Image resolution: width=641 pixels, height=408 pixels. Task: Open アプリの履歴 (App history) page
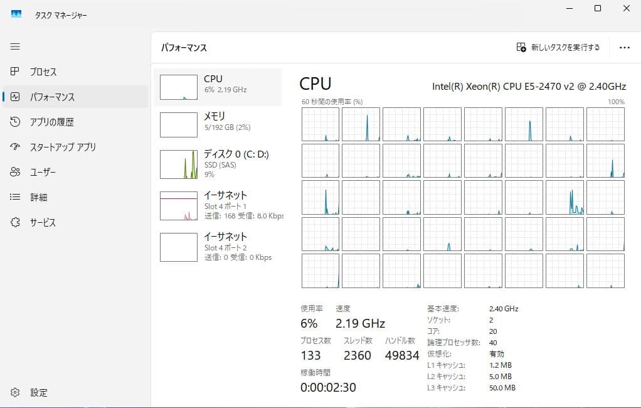[15, 122]
